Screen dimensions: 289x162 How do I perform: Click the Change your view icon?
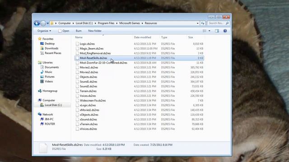[x=205, y=31]
